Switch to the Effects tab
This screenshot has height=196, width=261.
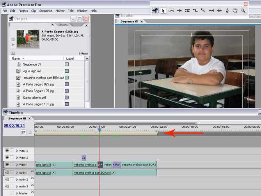[x=63, y=25]
